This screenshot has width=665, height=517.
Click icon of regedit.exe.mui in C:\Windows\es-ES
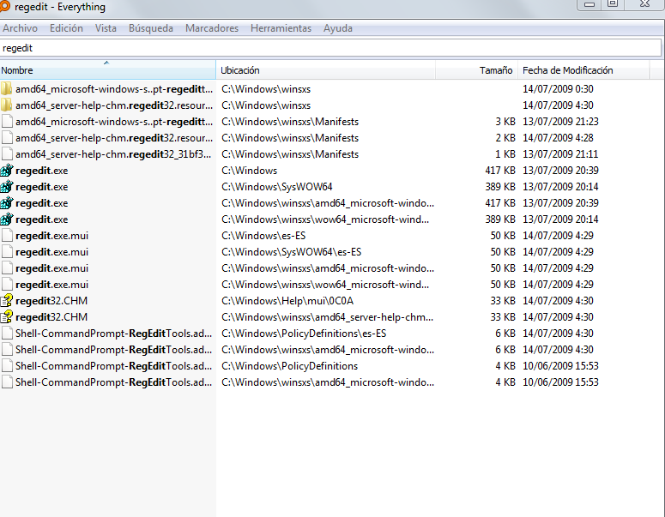pyautogui.click(x=7, y=236)
